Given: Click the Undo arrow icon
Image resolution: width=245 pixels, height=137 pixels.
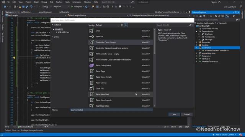Looking at the screenshot, I should coord(31,7).
